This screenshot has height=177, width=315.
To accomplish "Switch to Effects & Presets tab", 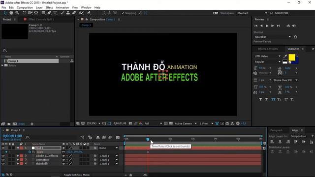I will click(268, 49).
